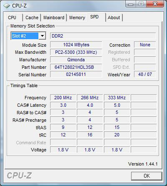Select the Serial Number value 02145811
The image size is (167, 186).
pos(76,74)
